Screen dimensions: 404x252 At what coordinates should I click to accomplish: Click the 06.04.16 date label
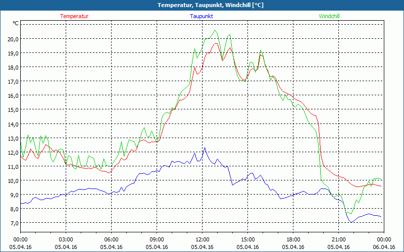pyautogui.click(x=384, y=247)
